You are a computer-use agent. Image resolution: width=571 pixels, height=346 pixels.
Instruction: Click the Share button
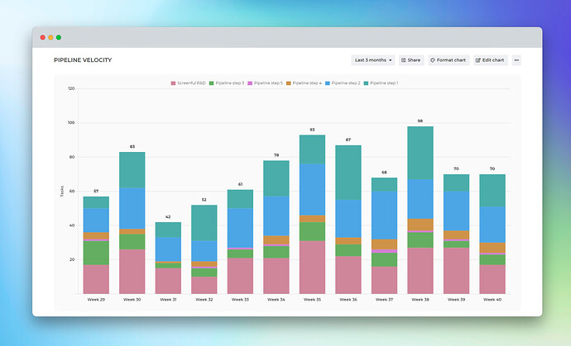pyautogui.click(x=410, y=60)
